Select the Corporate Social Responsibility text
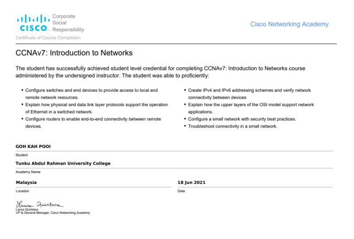Image resolution: width=354 pixels, height=239 pixels. point(68,23)
